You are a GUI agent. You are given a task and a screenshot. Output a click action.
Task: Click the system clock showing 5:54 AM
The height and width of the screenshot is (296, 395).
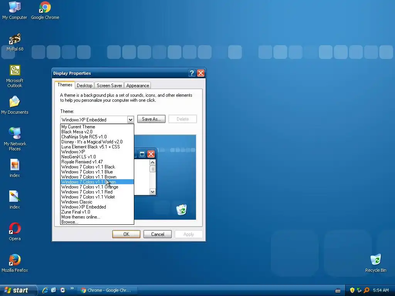pos(381,290)
